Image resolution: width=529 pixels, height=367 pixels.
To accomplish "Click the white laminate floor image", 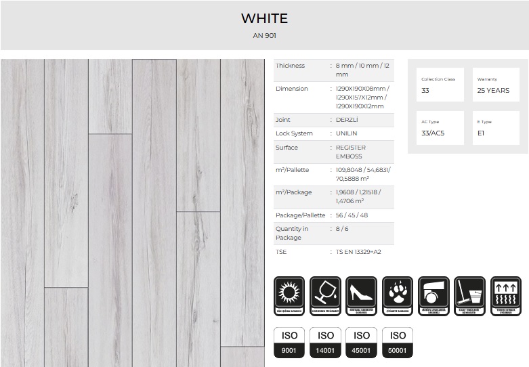I will pyautogui.click(x=133, y=213).
